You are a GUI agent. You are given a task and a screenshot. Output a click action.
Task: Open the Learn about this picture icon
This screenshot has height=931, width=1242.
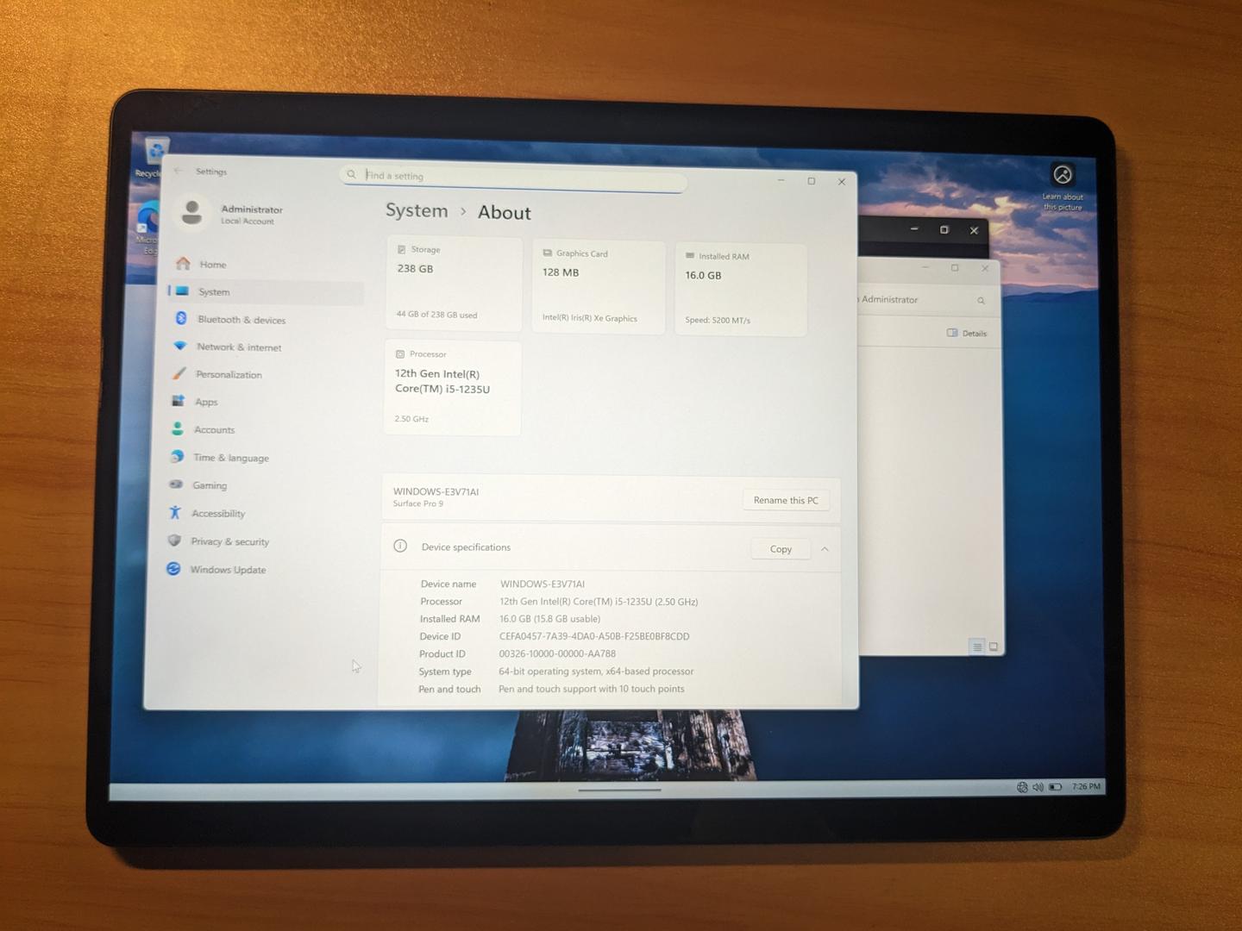(1063, 176)
